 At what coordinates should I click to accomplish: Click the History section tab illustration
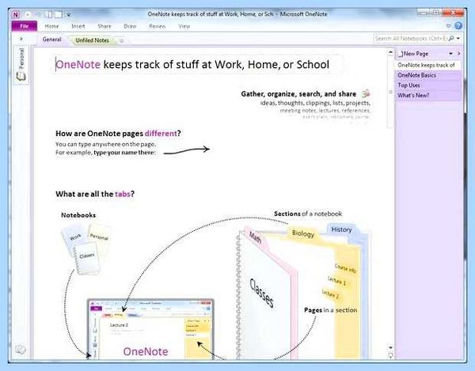point(342,229)
